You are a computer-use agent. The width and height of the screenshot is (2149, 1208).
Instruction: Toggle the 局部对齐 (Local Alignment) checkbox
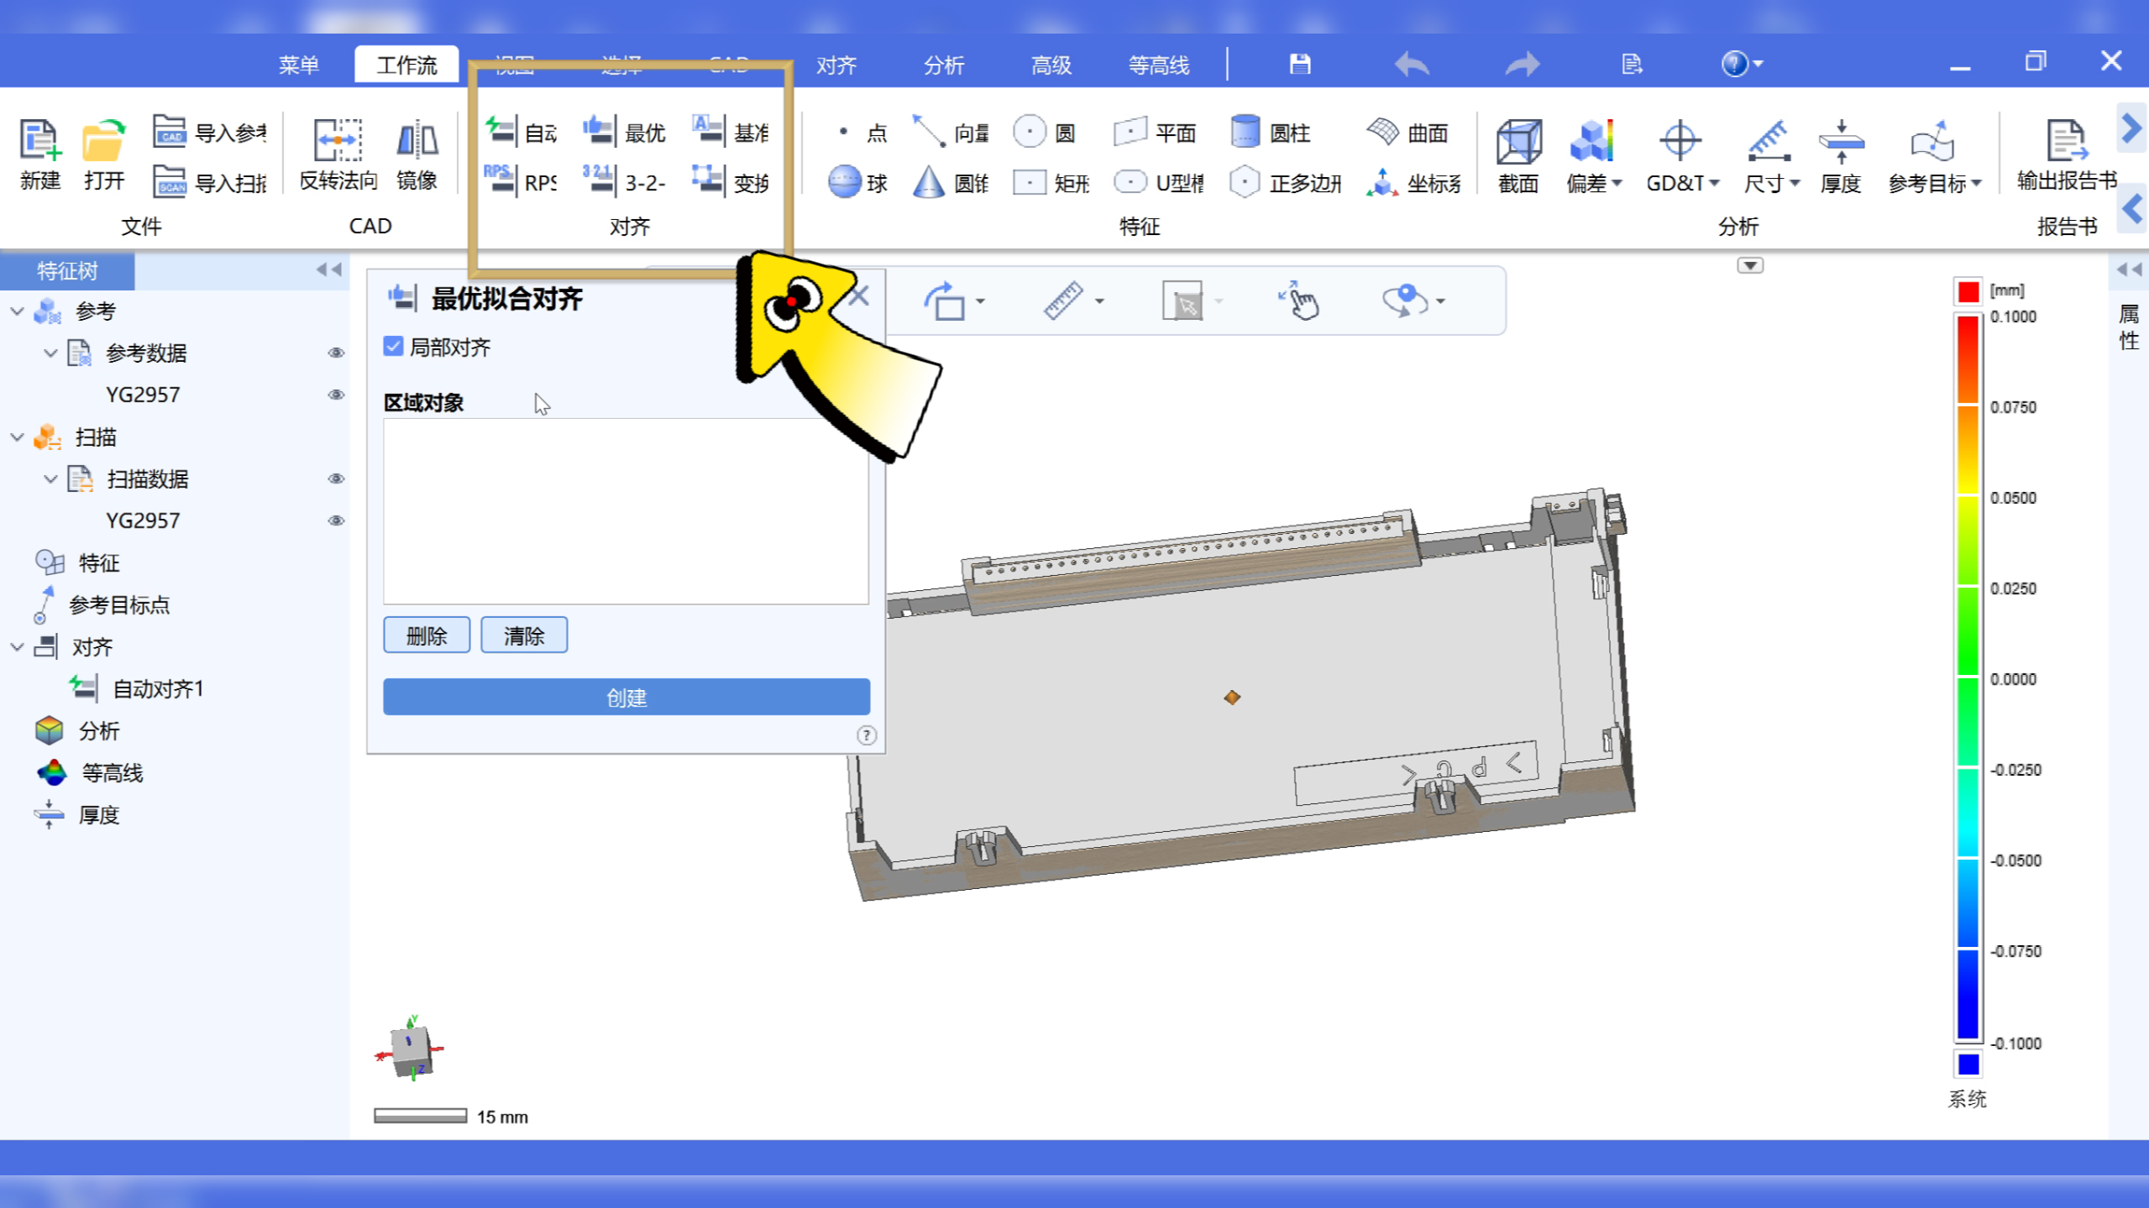[x=393, y=345]
